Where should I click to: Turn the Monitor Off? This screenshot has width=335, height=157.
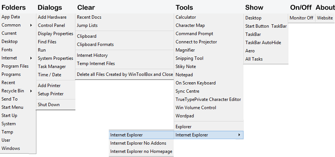[x=301, y=18]
